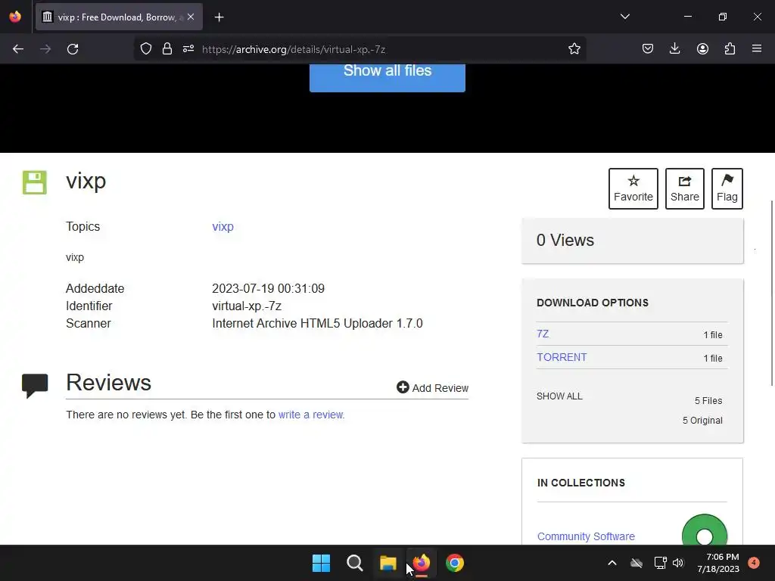
Task: Click the 0 Views counter
Action: pos(565,240)
